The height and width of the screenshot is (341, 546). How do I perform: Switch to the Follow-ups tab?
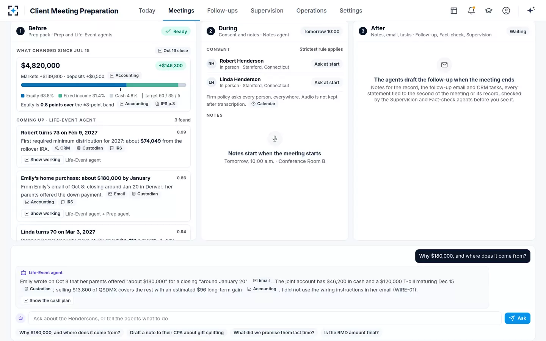(223, 11)
